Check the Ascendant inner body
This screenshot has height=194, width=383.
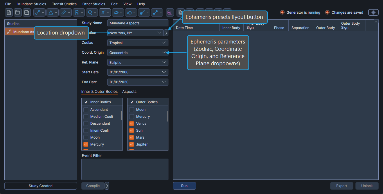(x=86, y=110)
